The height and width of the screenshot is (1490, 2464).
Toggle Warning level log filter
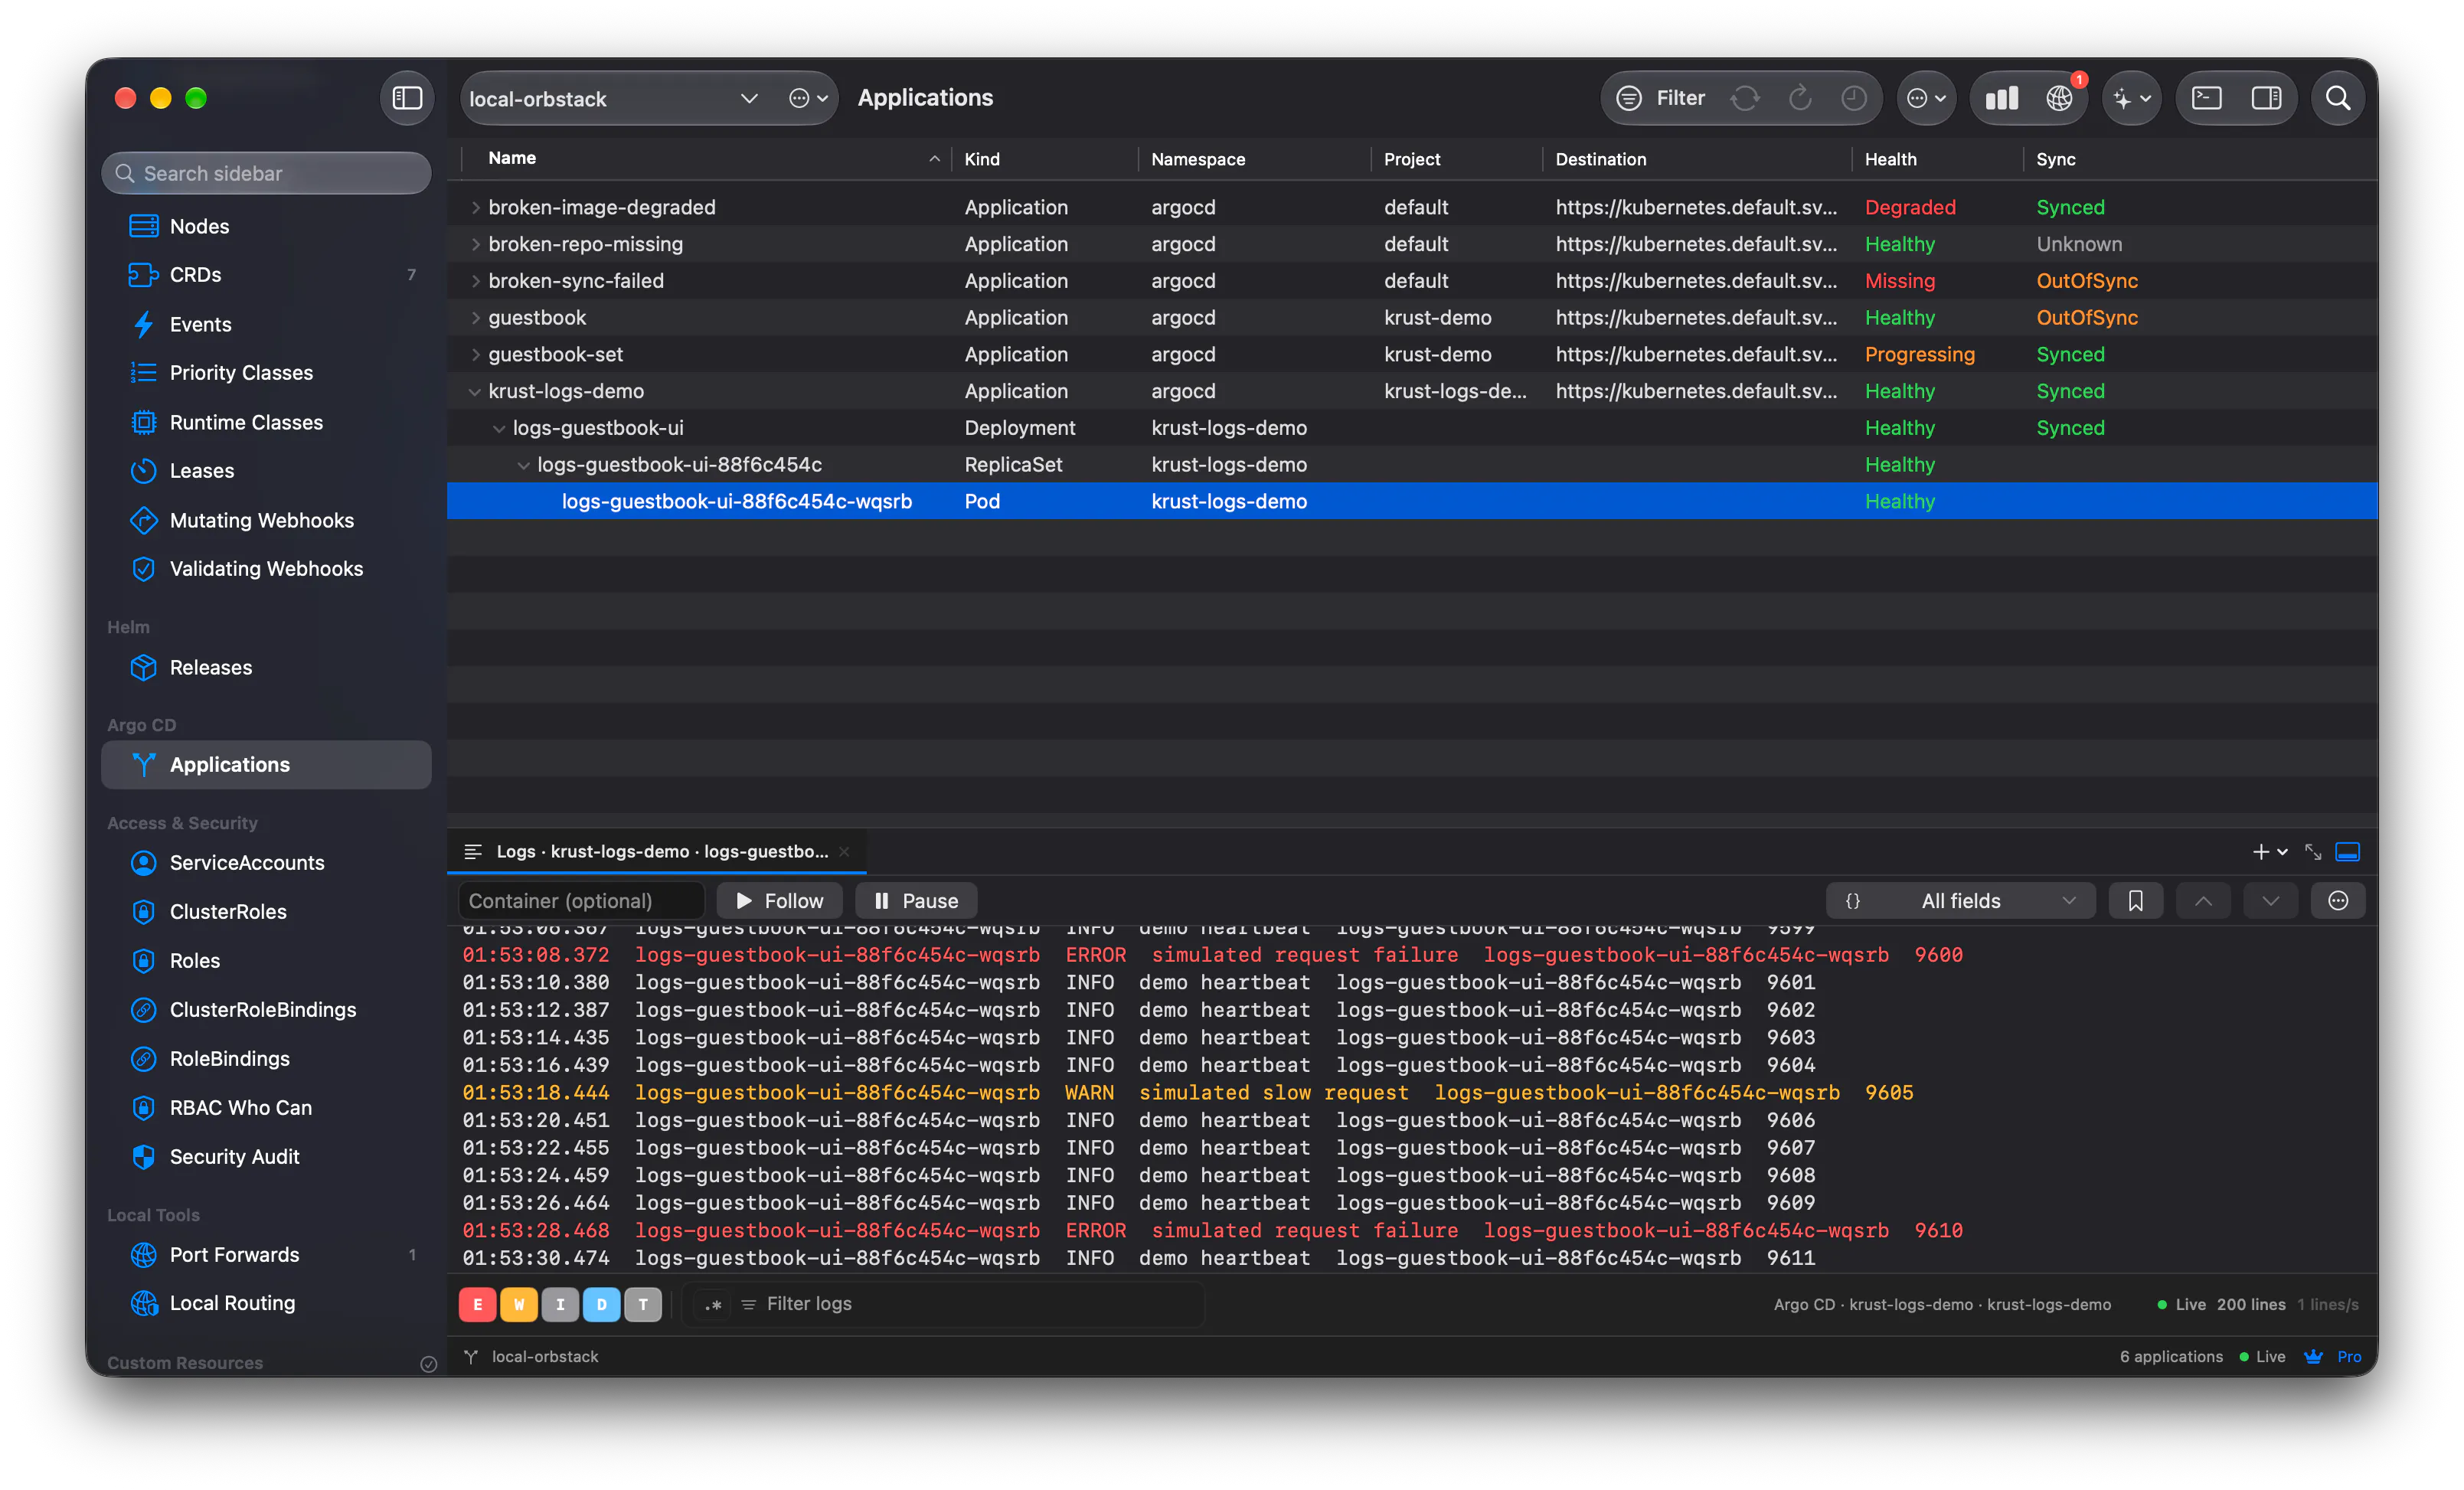click(x=519, y=1303)
